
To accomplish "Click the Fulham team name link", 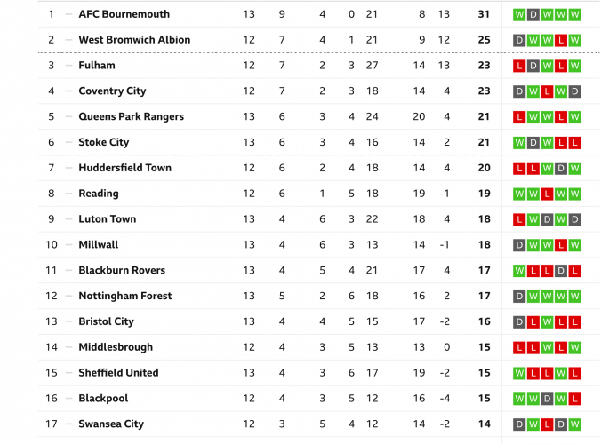I will click(x=96, y=66).
